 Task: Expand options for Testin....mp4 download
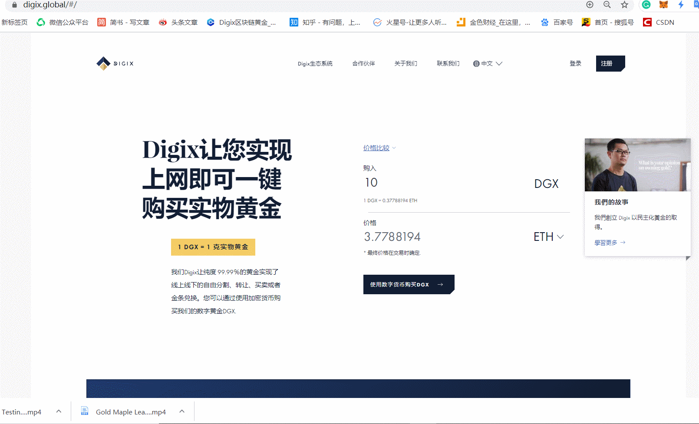[x=59, y=411]
